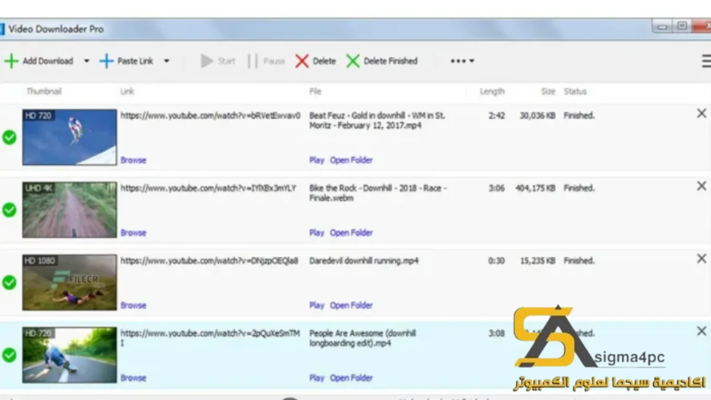Click the 15,235 KB size value

[x=537, y=261]
